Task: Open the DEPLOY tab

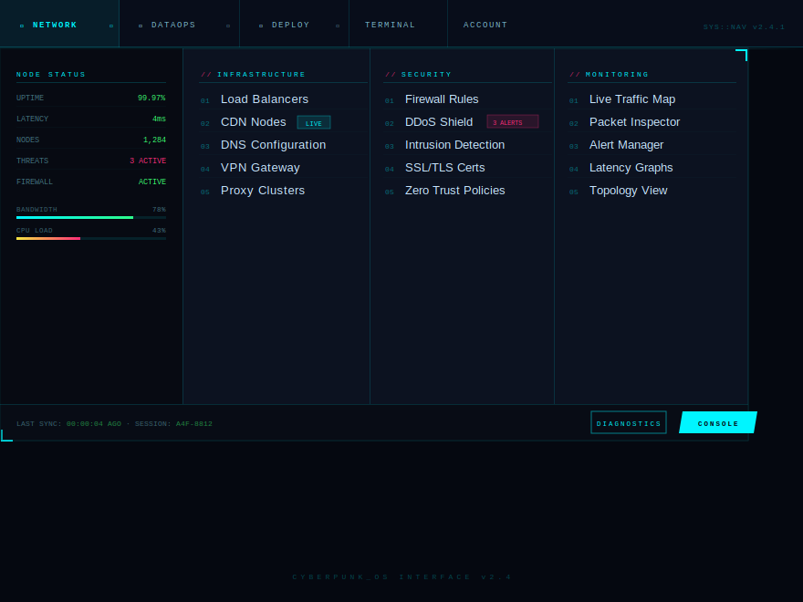Action: [x=295, y=24]
